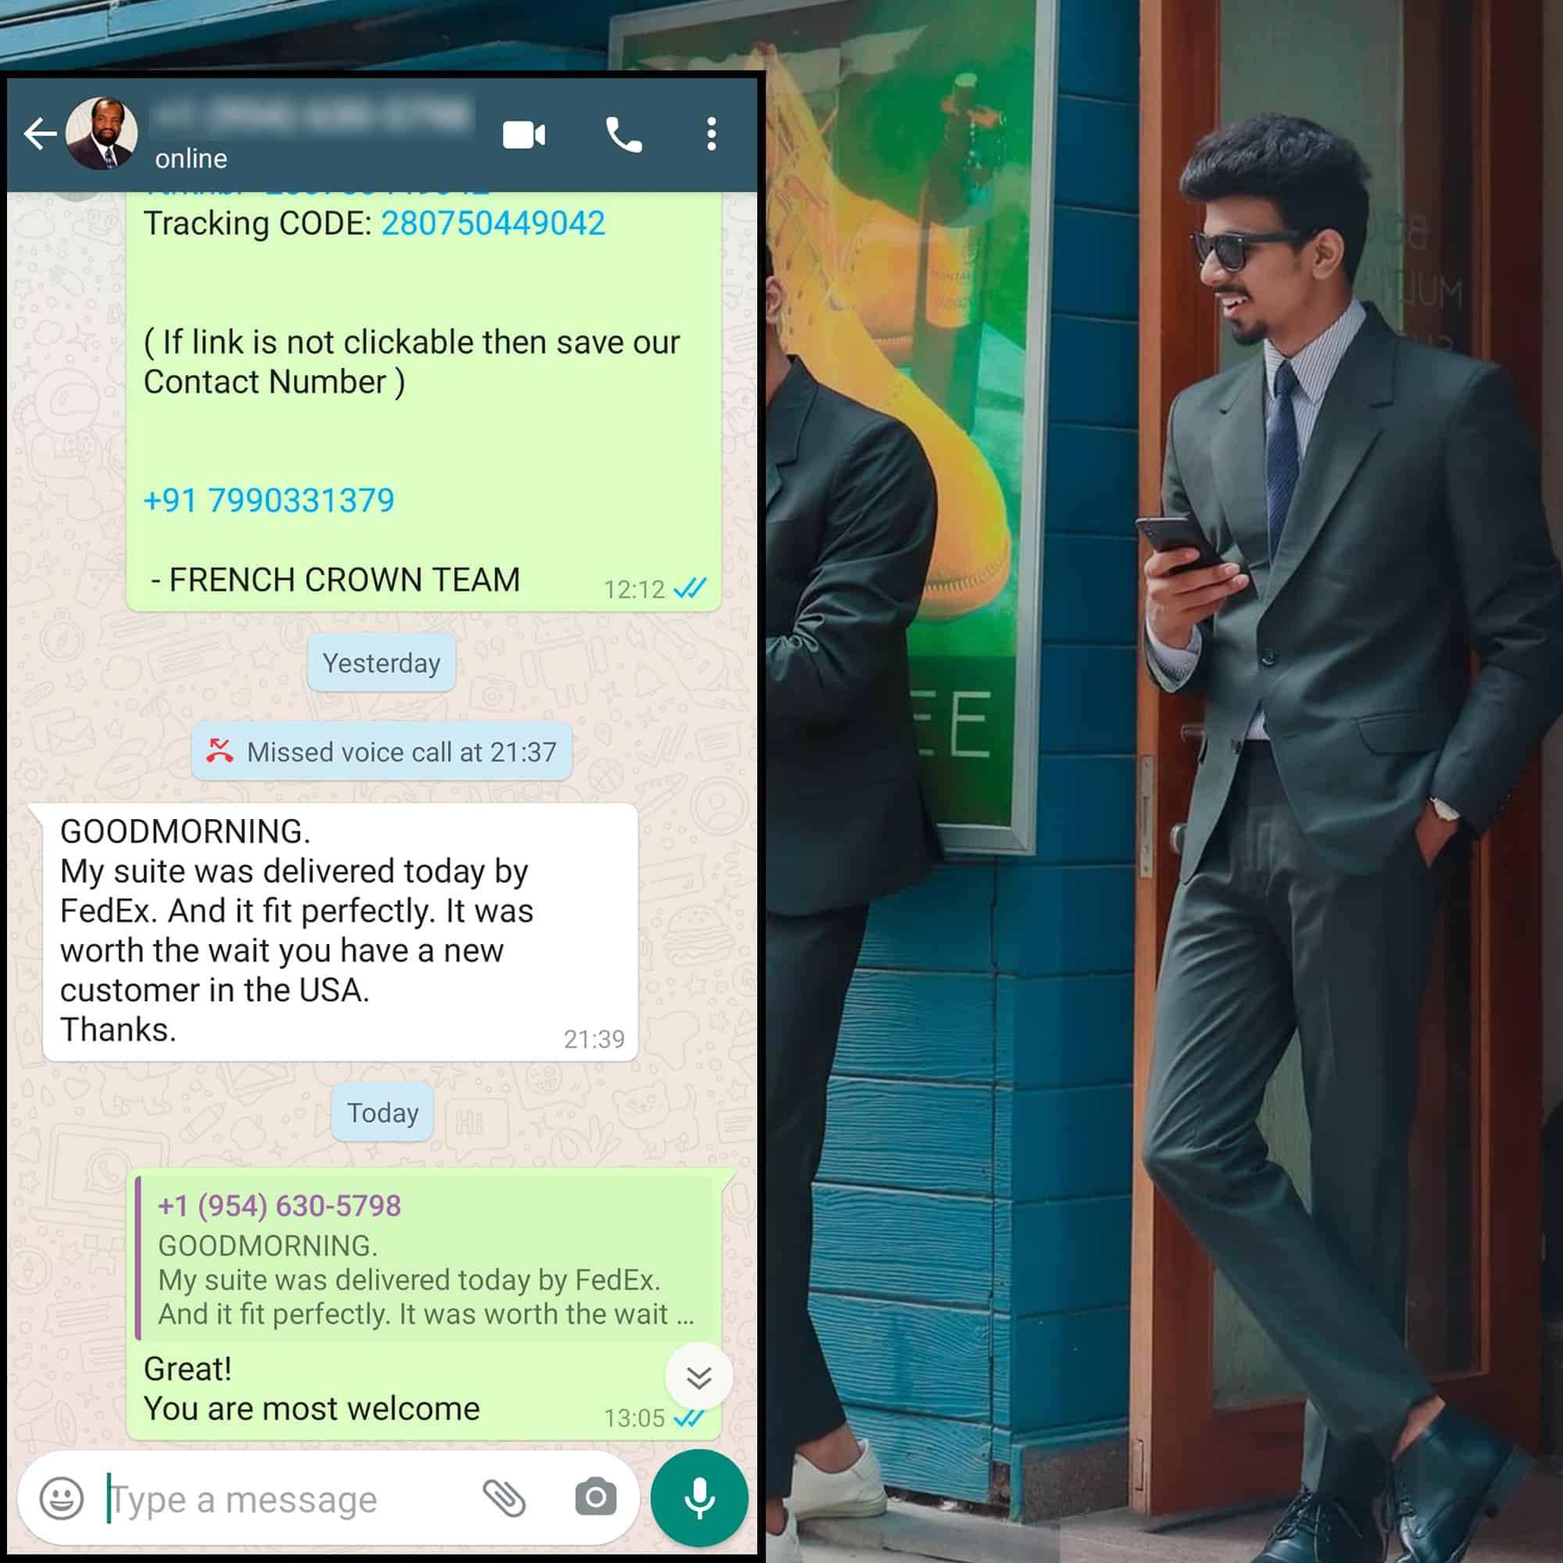Record a voice message with microphone
The height and width of the screenshot is (1563, 1563).
699,1498
